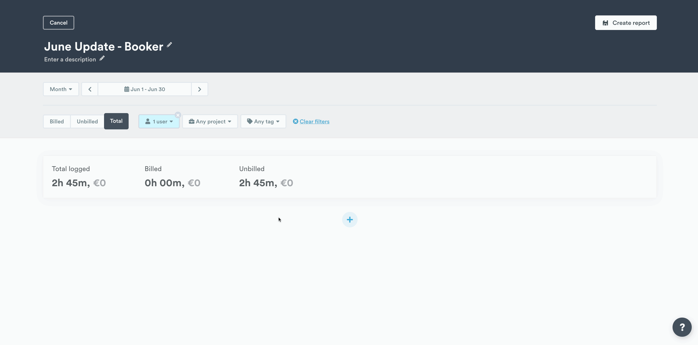Click the tag icon in Any tag filter
Image resolution: width=698 pixels, height=345 pixels.
pos(250,121)
